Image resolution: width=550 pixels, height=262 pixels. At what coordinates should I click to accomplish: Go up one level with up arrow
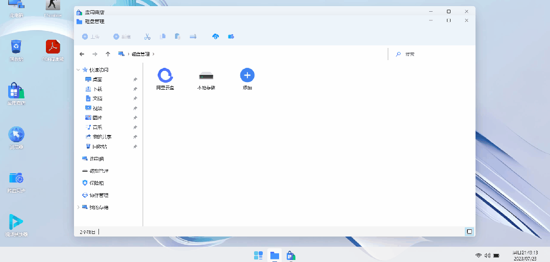coord(108,54)
